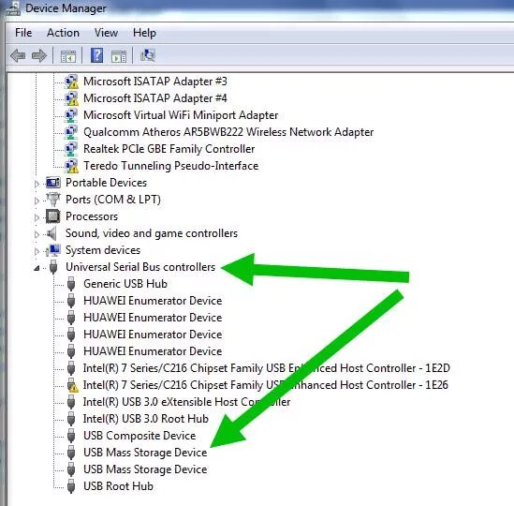Image resolution: width=514 pixels, height=506 pixels.
Task: Click the Processors category chip icon
Action: point(53,216)
